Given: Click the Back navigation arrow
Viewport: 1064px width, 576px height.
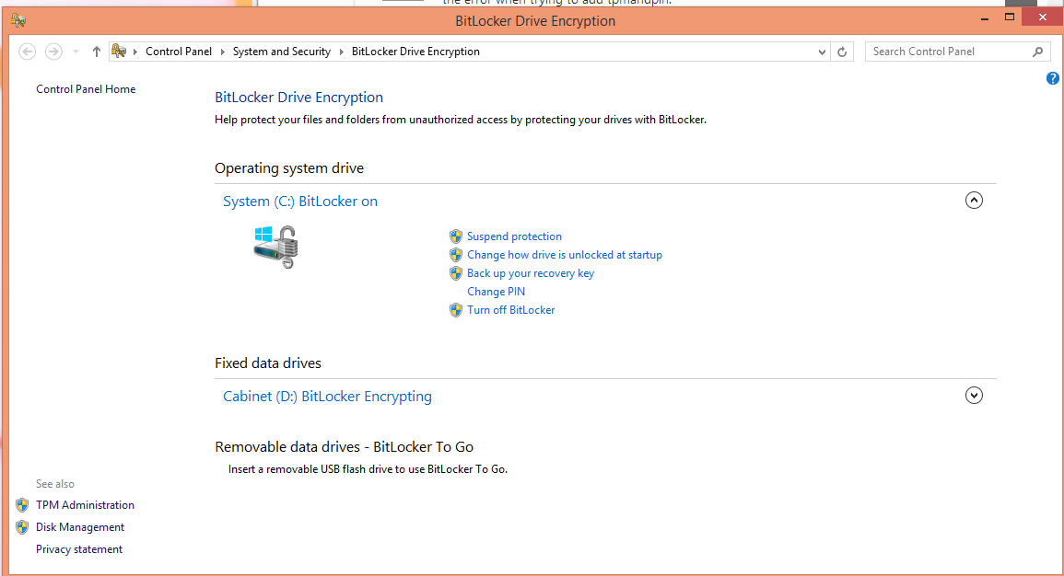Looking at the screenshot, I should (28, 52).
